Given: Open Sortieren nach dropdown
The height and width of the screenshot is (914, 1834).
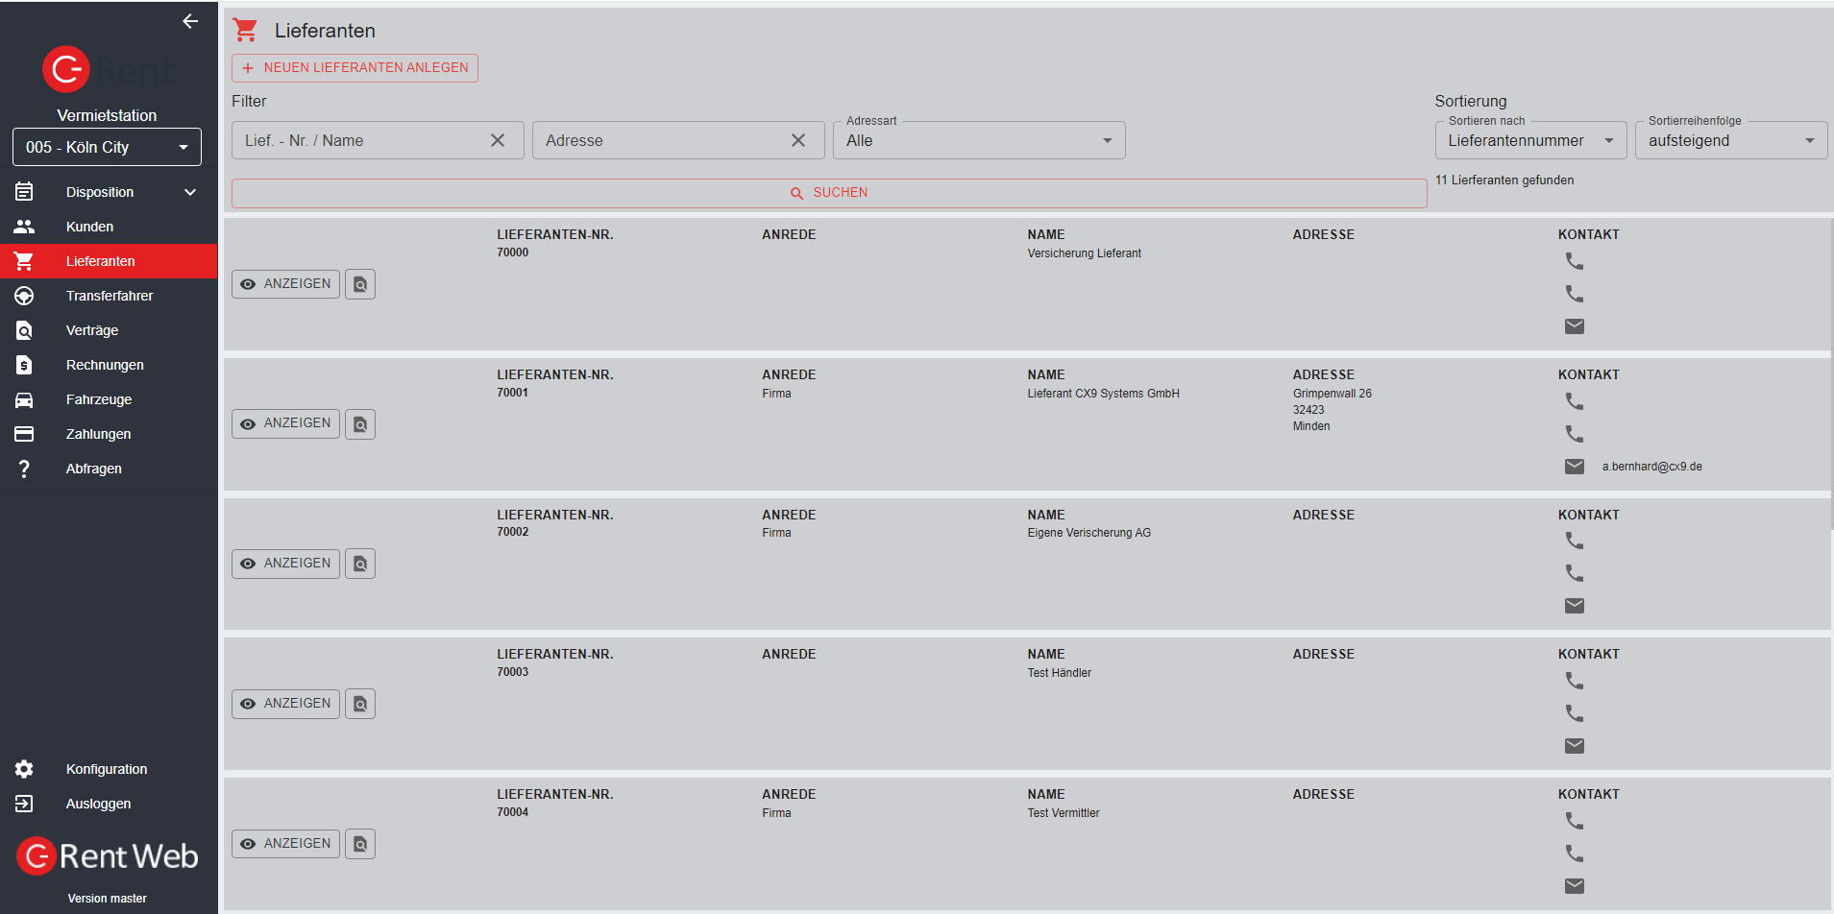Looking at the screenshot, I should click(x=1529, y=140).
